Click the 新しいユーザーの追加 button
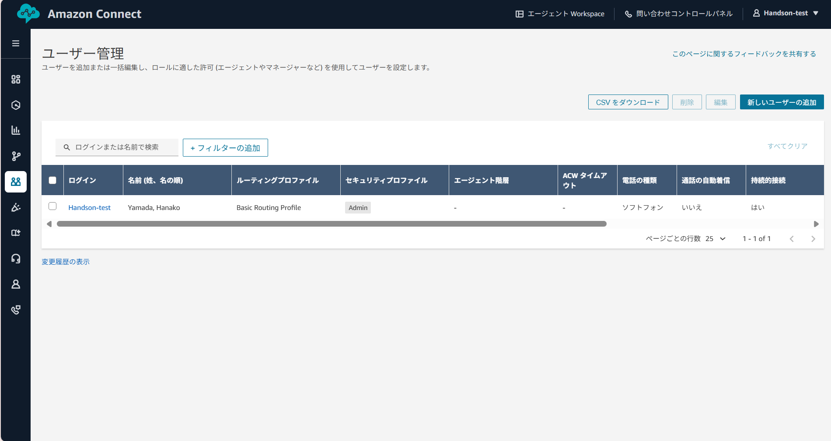 782,102
